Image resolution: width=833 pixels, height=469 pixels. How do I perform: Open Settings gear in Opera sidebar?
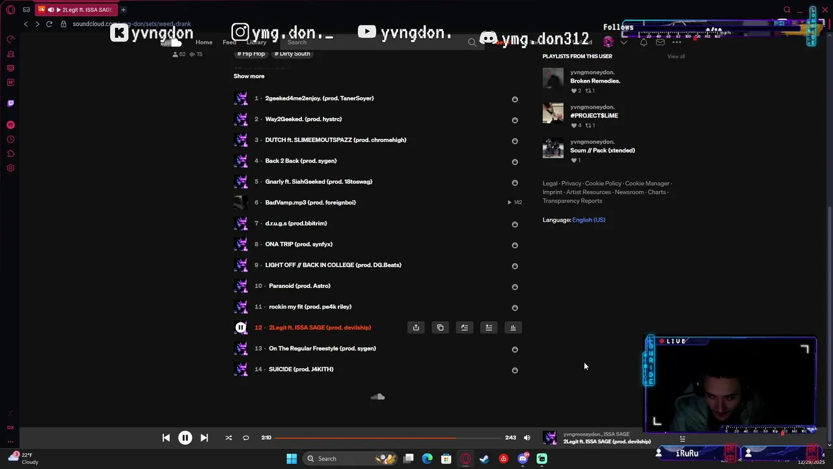[x=10, y=168]
